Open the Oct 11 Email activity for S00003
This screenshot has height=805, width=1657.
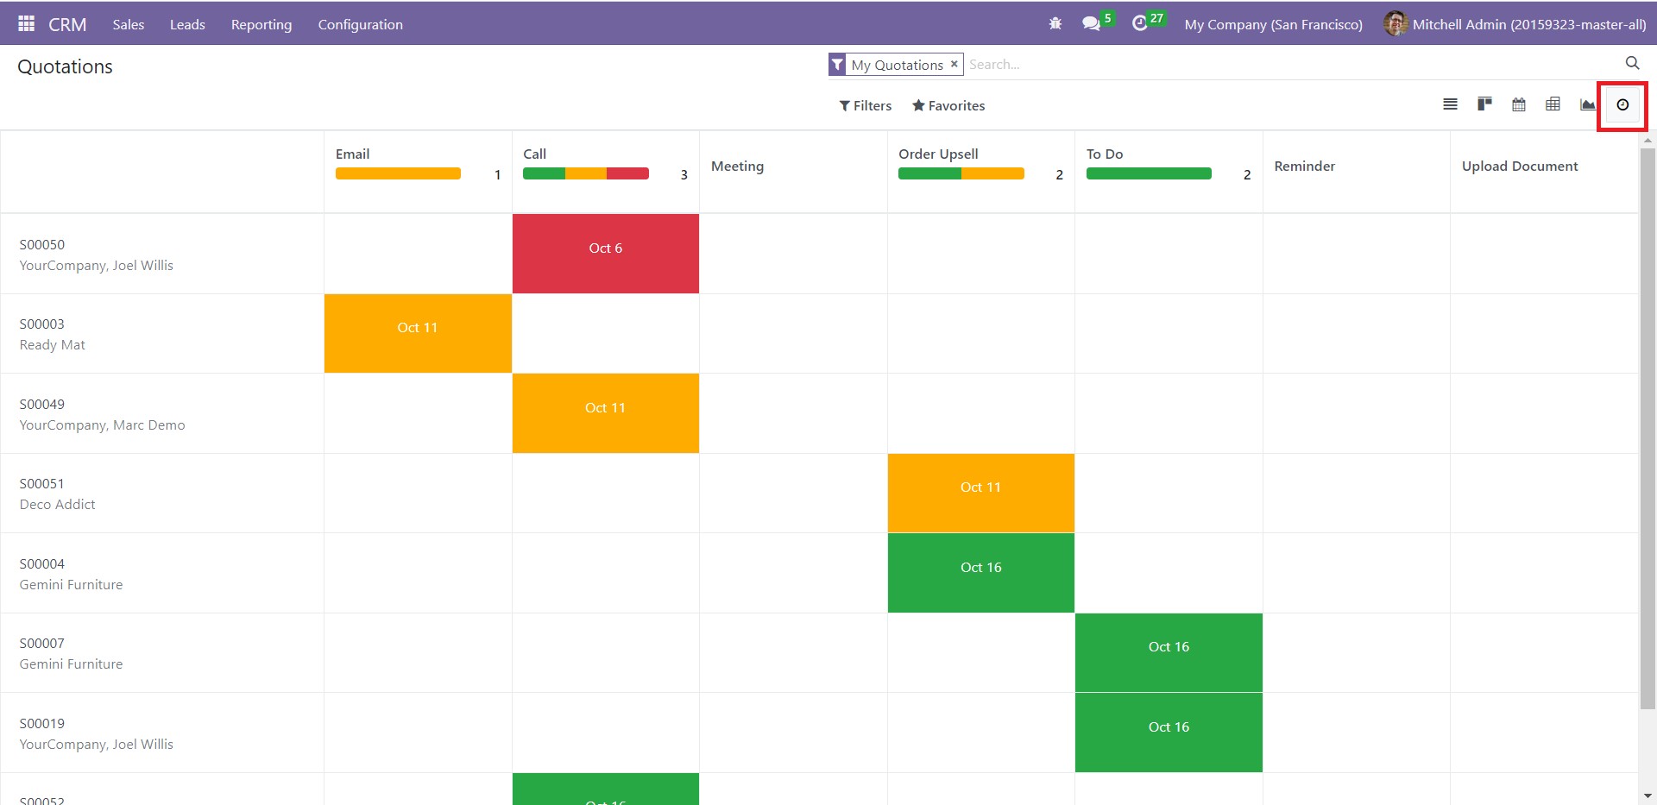click(x=418, y=333)
